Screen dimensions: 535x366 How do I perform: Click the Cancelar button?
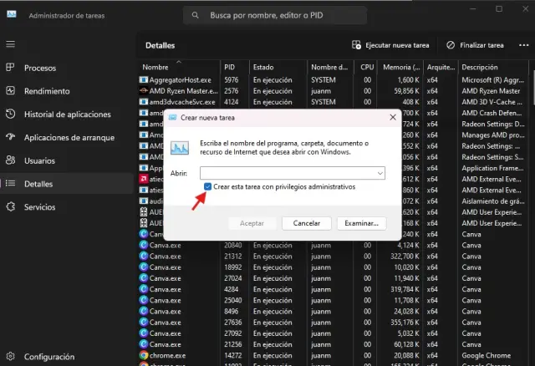307,223
